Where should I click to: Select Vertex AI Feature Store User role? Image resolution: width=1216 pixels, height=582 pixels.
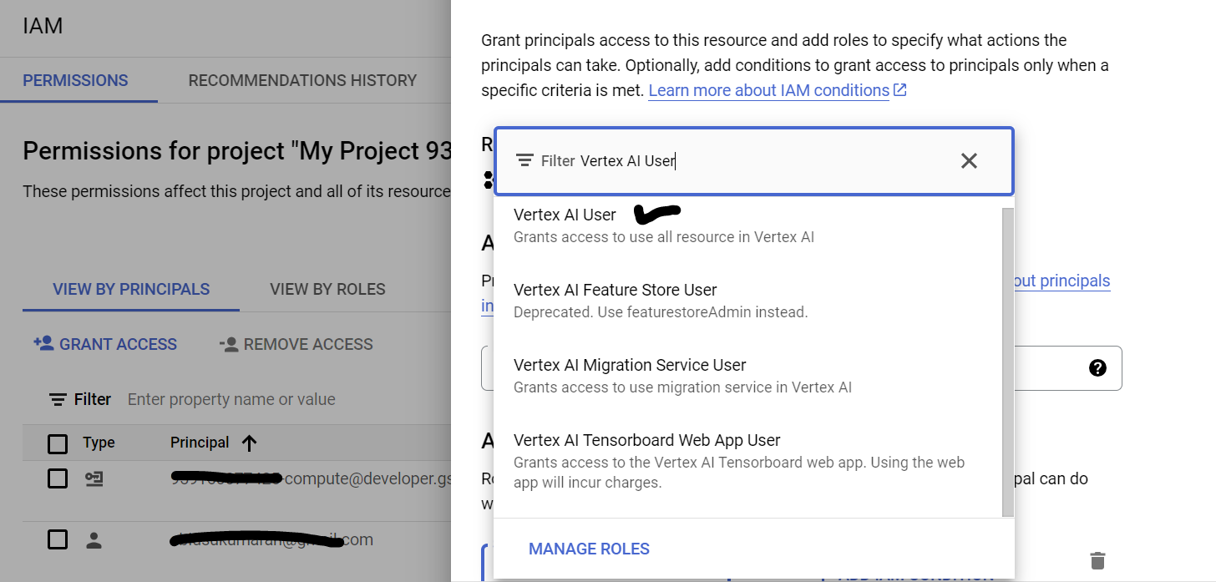click(x=615, y=291)
